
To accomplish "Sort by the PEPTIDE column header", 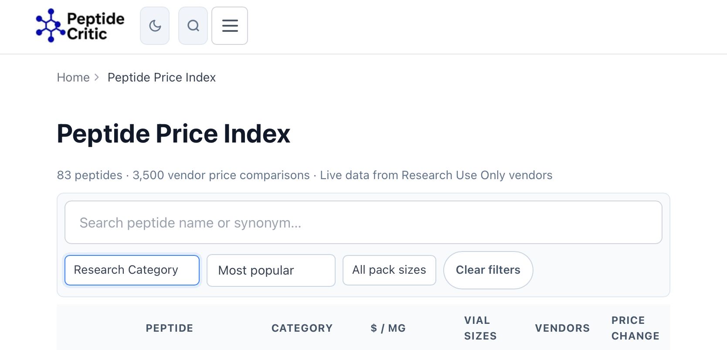I will tap(170, 328).
